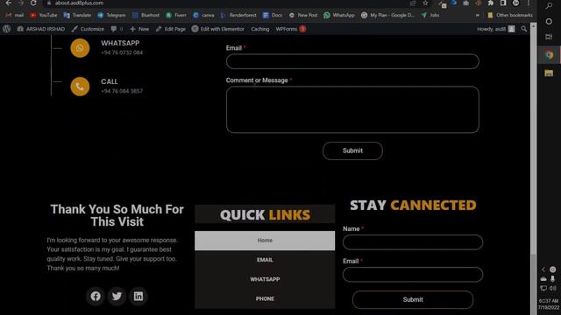Focus the Comment or Message text area
Image resolution: width=561 pixels, height=315 pixels.
[x=352, y=109]
